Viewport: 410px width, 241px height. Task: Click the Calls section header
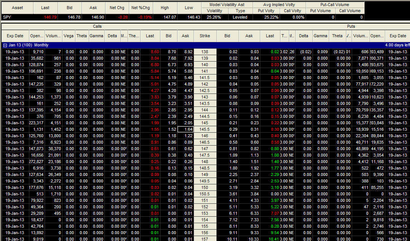[97, 26]
